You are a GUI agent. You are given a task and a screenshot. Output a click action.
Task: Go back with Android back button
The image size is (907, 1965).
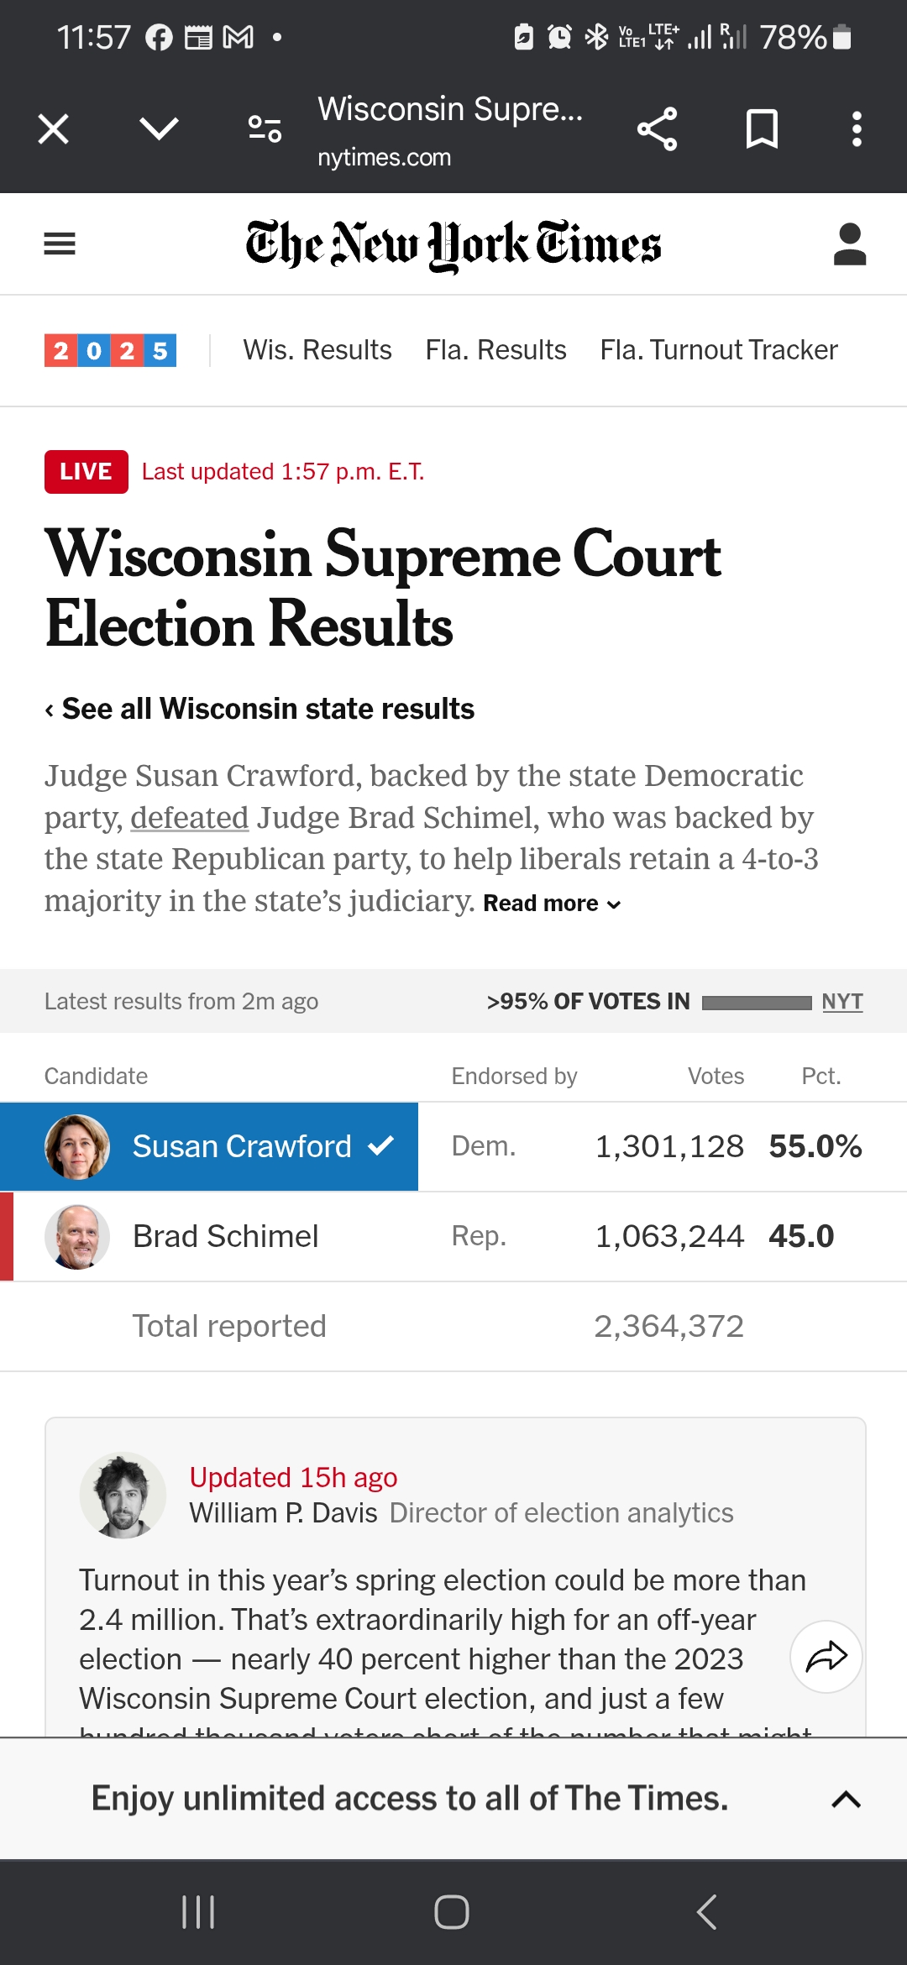pyautogui.click(x=706, y=1912)
